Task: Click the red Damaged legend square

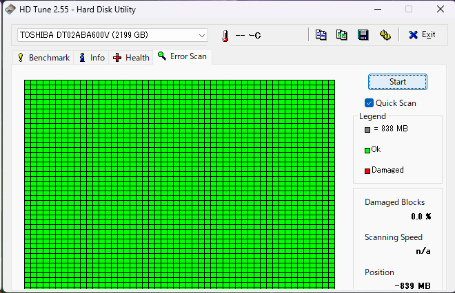Action: coord(367,171)
